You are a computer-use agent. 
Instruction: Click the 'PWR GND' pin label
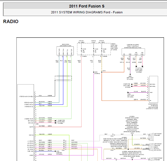point(30,151)
